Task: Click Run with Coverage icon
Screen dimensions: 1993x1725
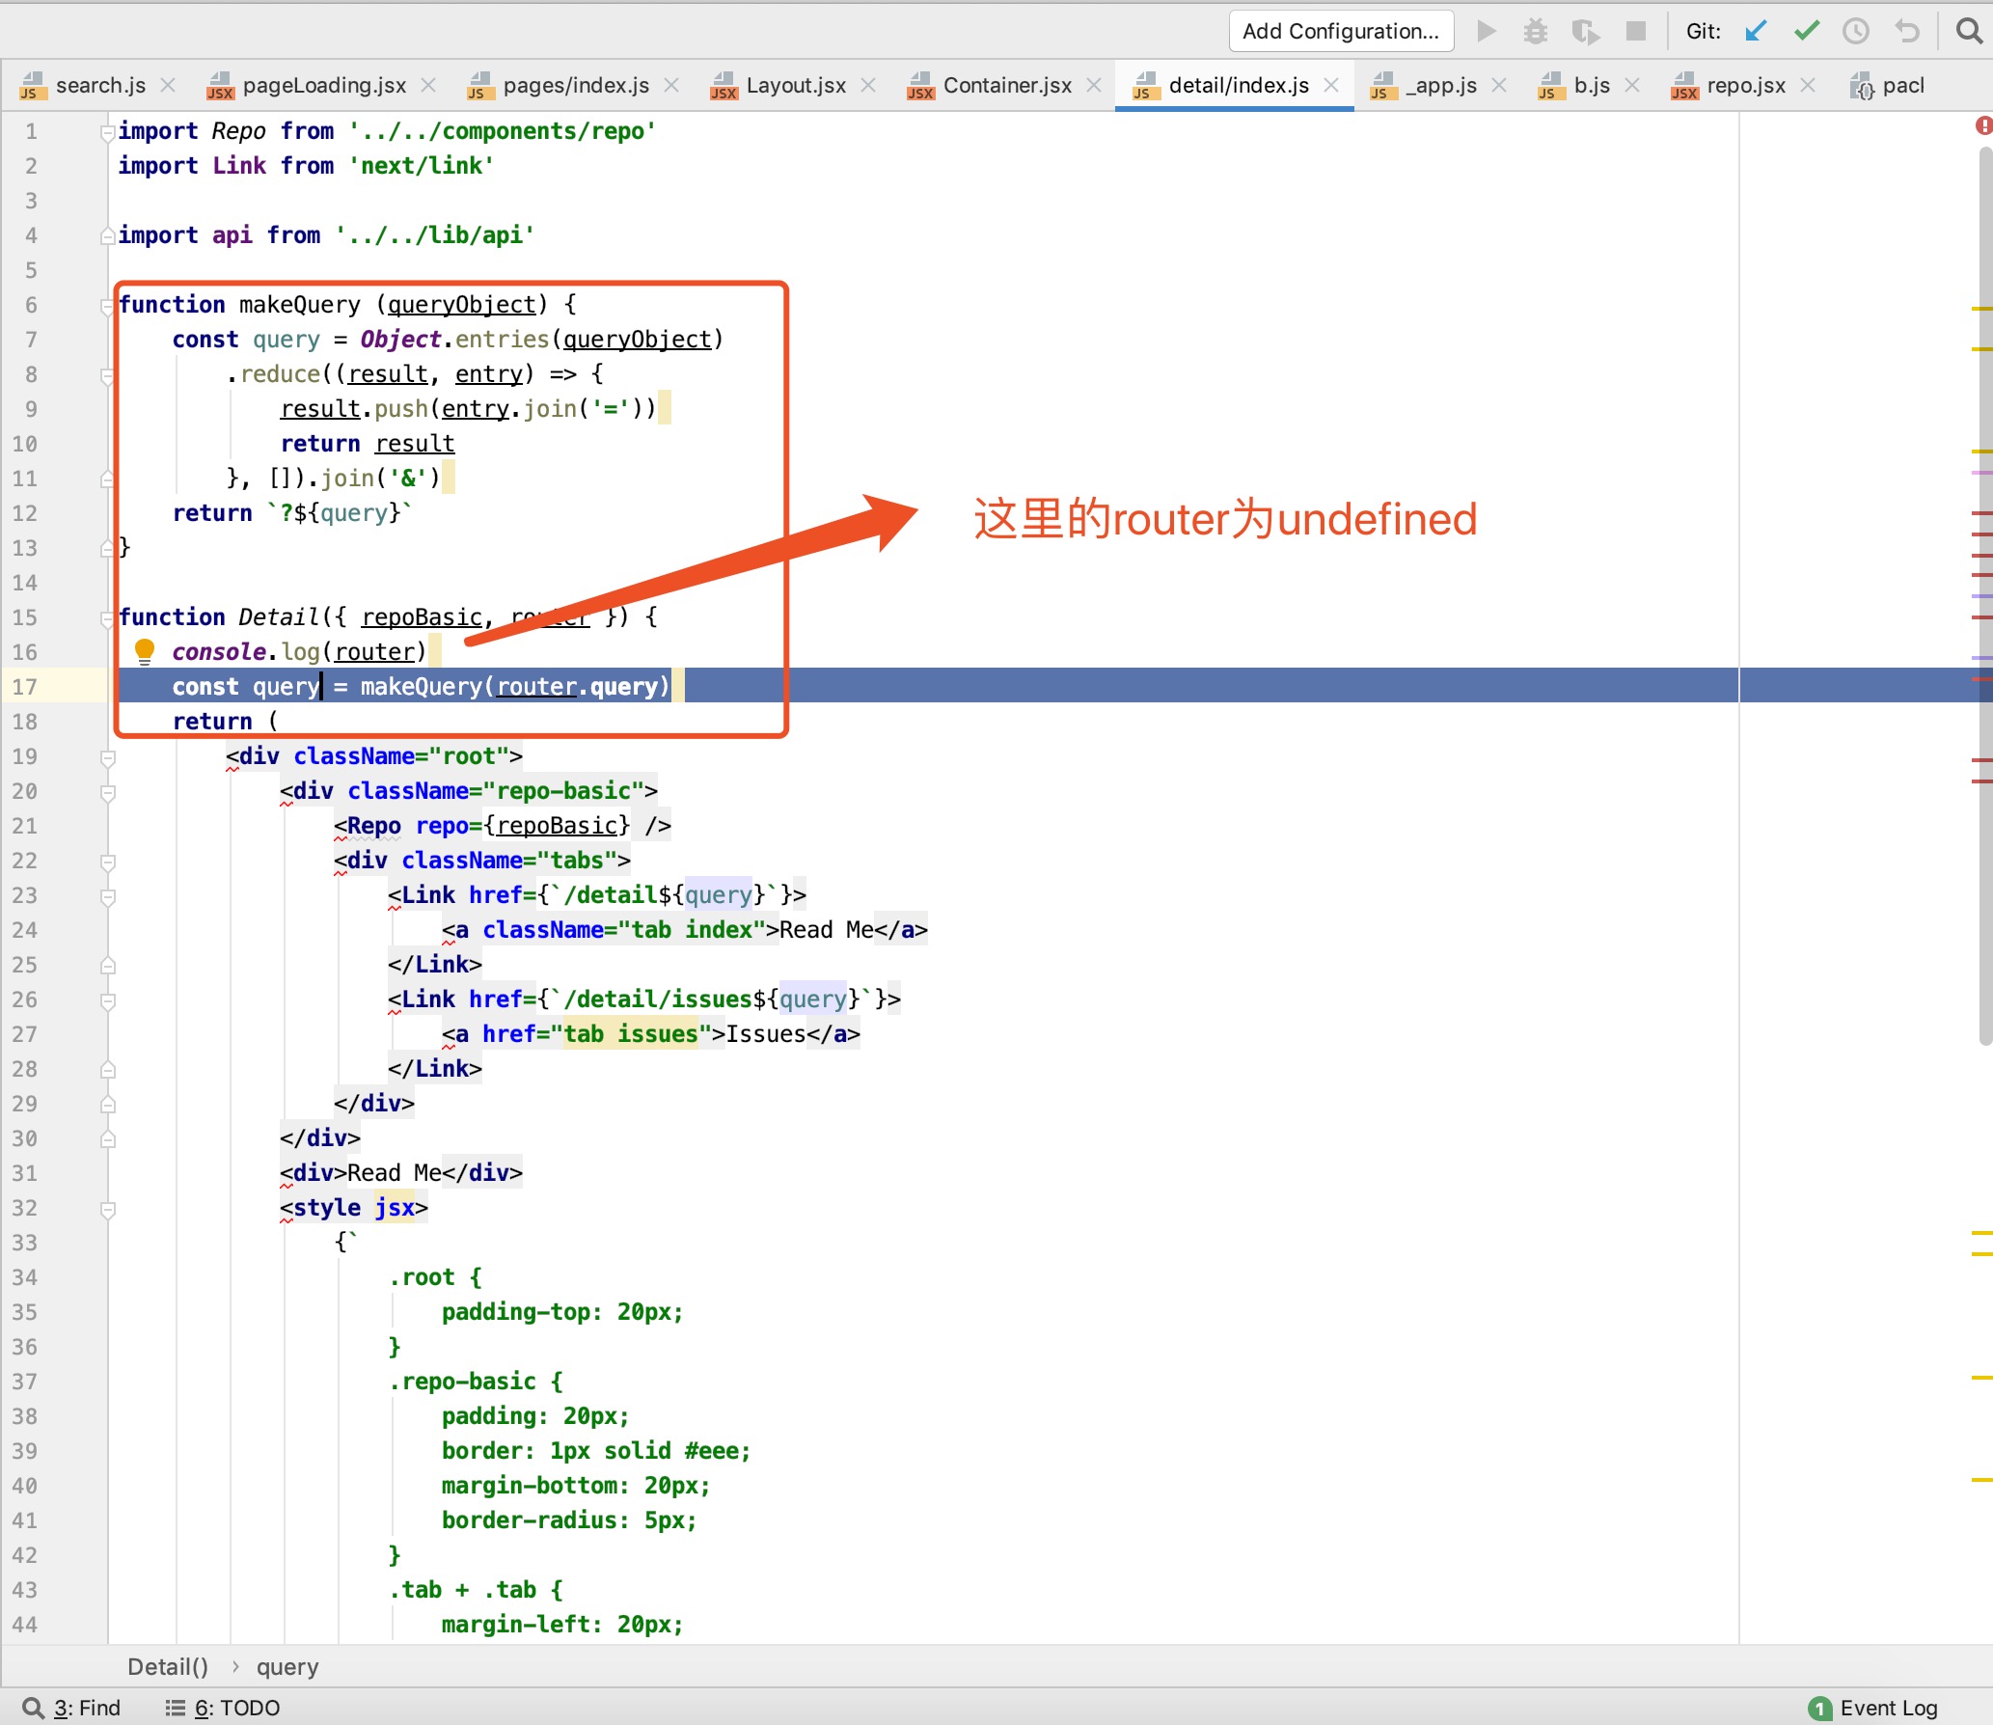Action: coord(1585,32)
